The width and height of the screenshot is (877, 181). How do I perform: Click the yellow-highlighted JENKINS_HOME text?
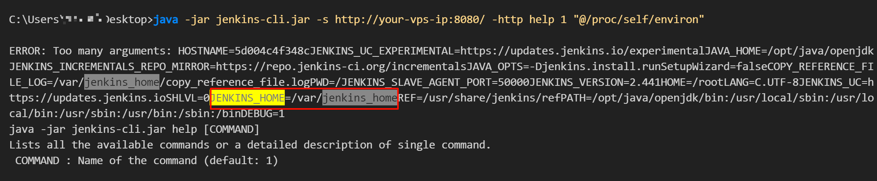point(248,98)
